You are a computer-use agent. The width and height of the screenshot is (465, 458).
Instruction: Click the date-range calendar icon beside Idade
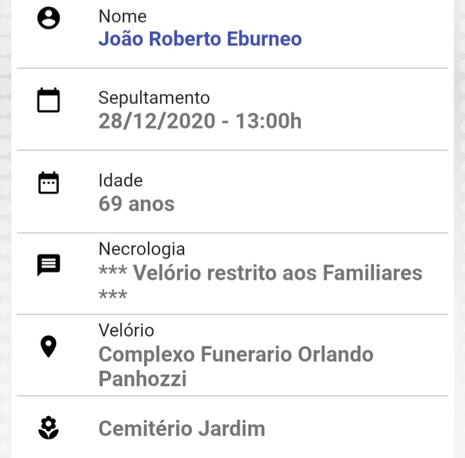pyautogui.click(x=48, y=183)
